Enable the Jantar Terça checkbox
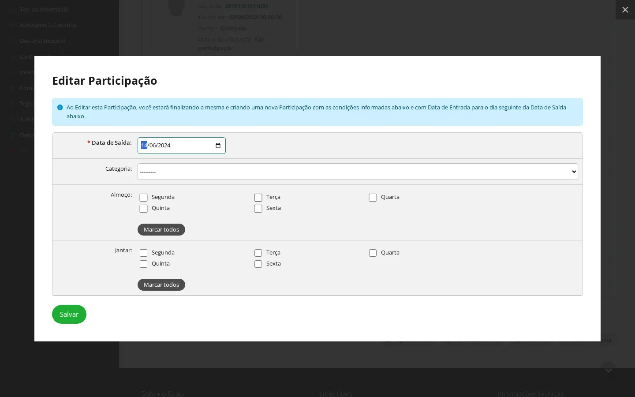The image size is (635, 397). click(x=258, y=253)
